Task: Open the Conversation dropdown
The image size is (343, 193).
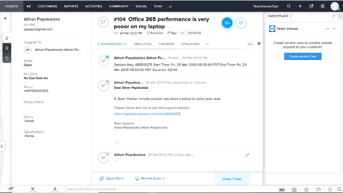Action: click(112, 44)
